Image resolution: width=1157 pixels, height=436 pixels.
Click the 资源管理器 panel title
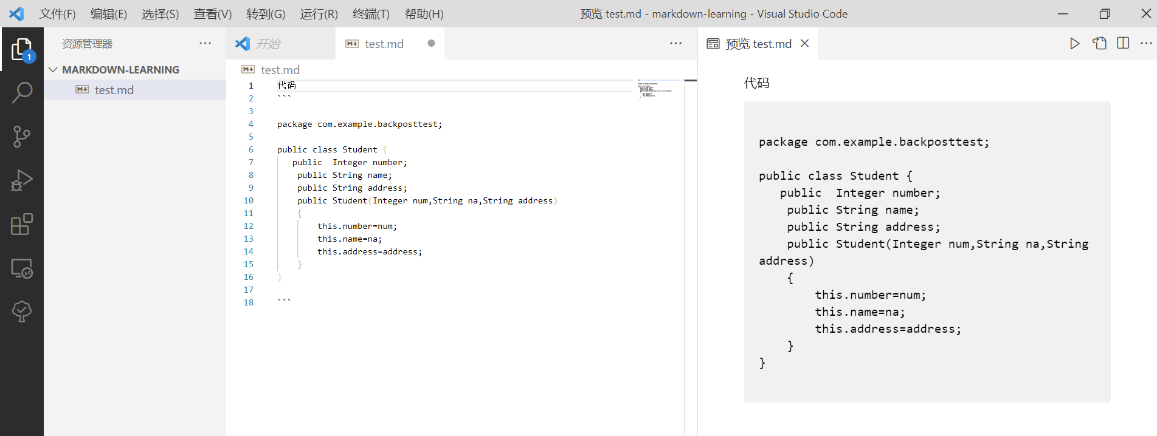(88, 44)
